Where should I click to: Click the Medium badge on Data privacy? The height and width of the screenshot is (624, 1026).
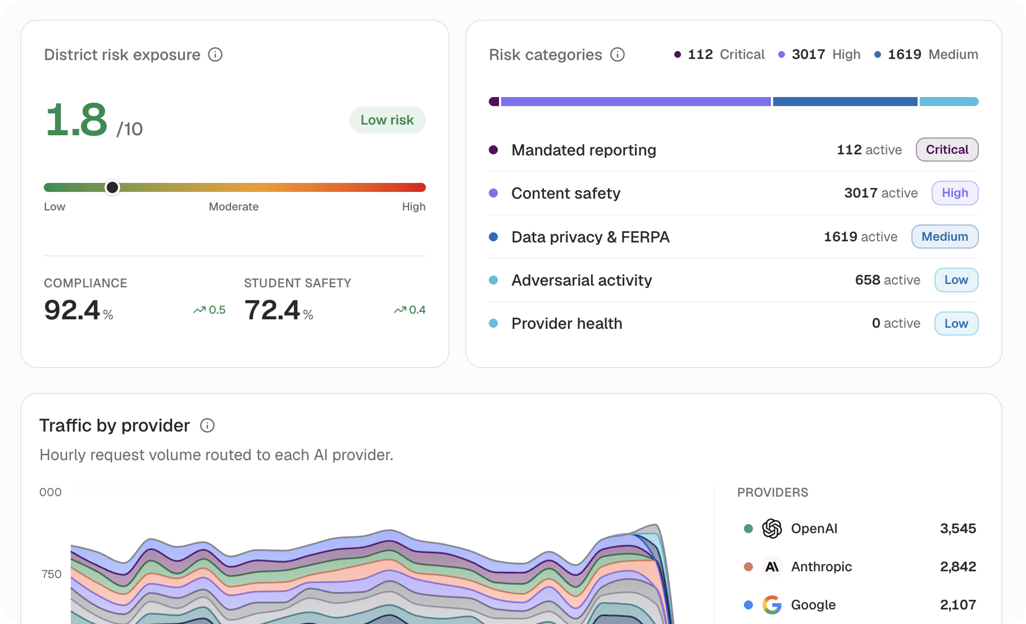(x=945, y=237)
